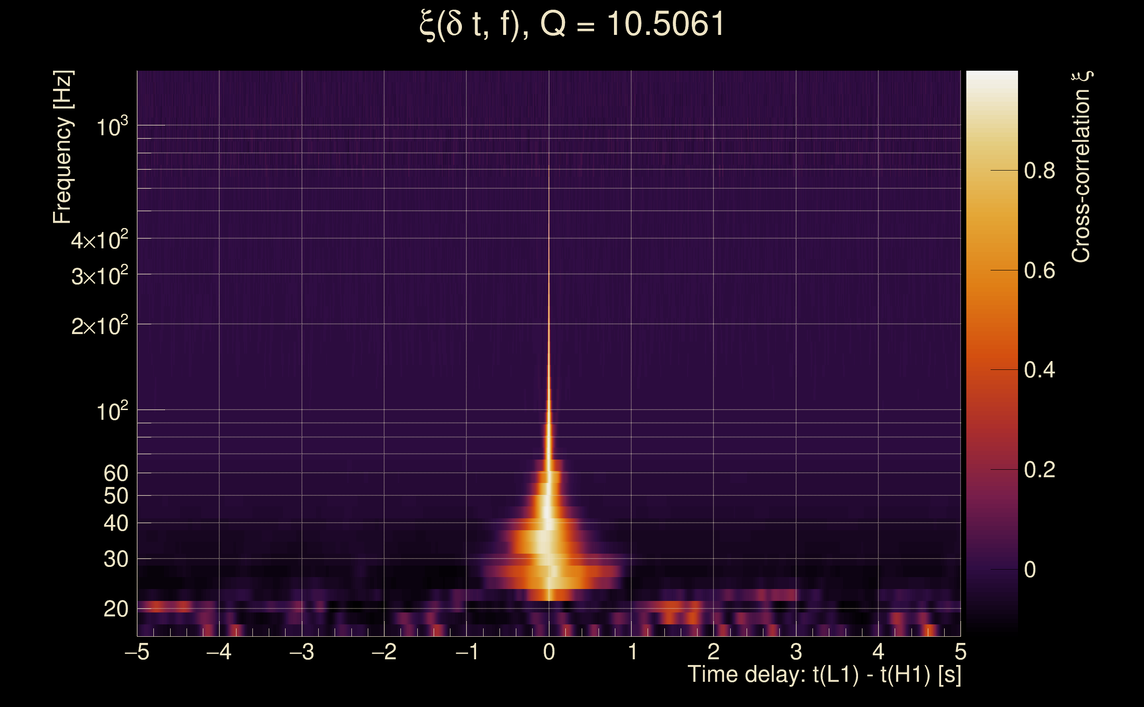1144x707 pixels.
Task: Click the 4×10² frequency tick label
Action: click(x=99, y=240)
